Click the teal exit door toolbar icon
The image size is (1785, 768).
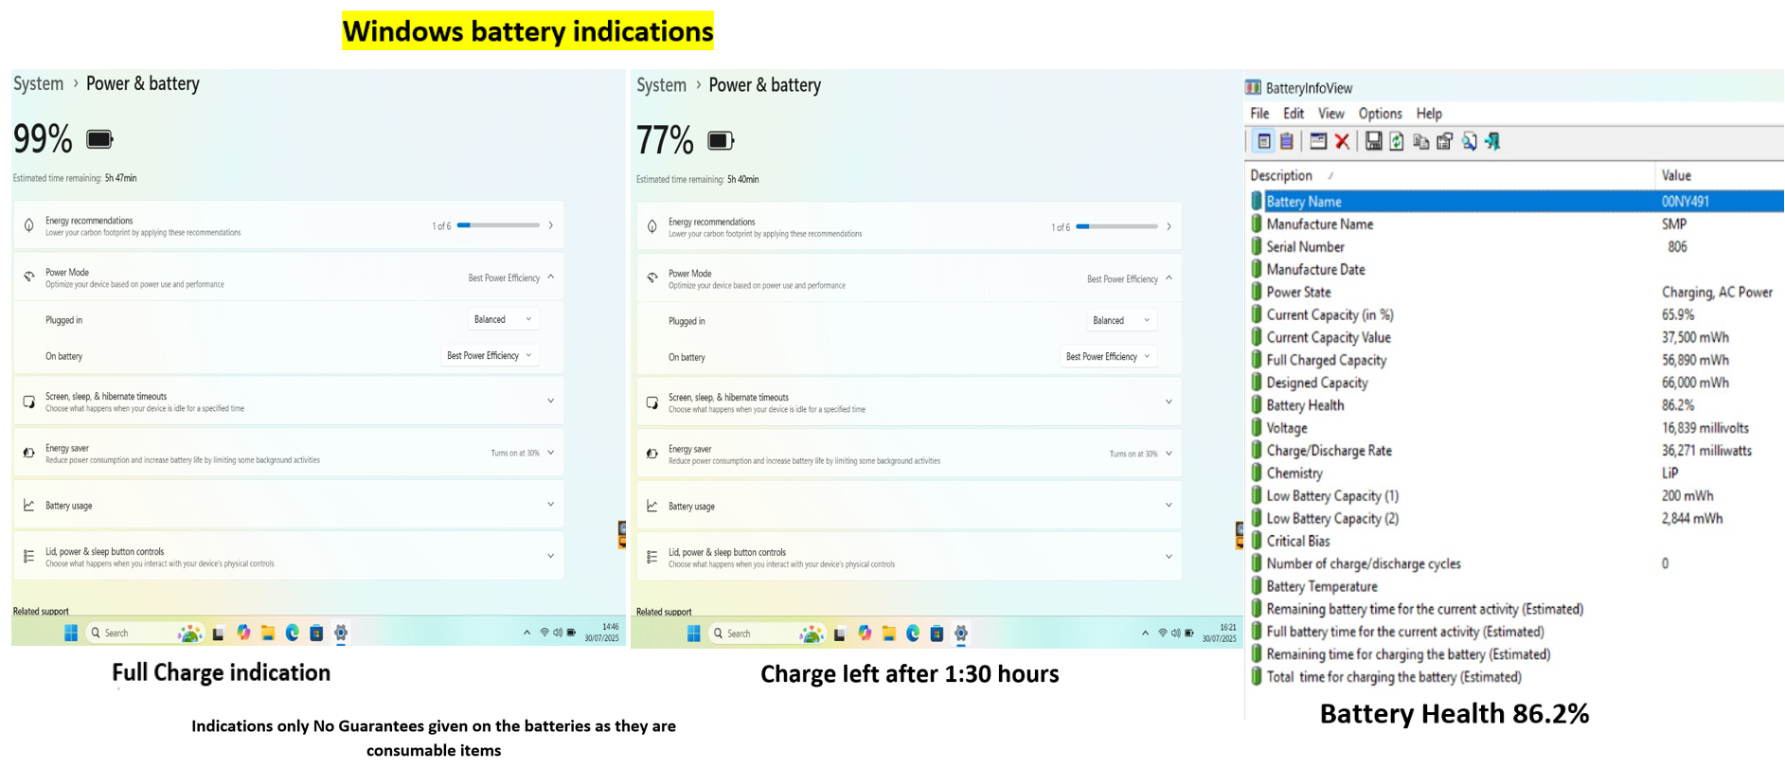click(1493, 142)
